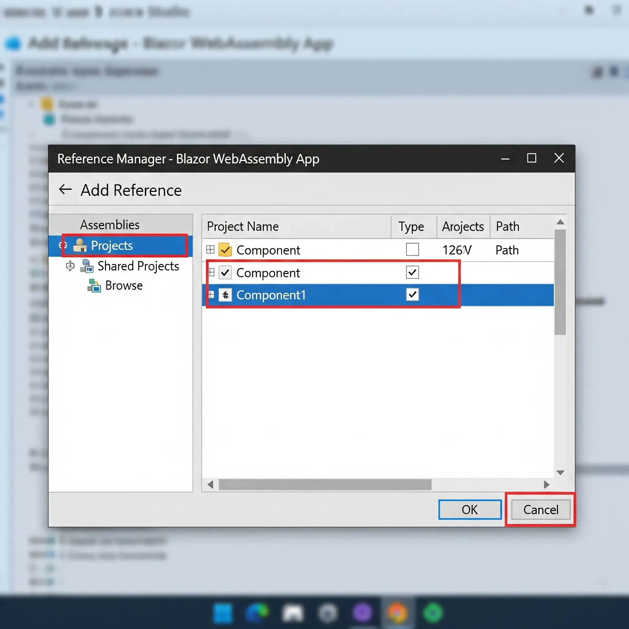Viewport: 629px width, 629px height.
Task: Maximize the Reference Manager dialog
Action: click(532, 158)
